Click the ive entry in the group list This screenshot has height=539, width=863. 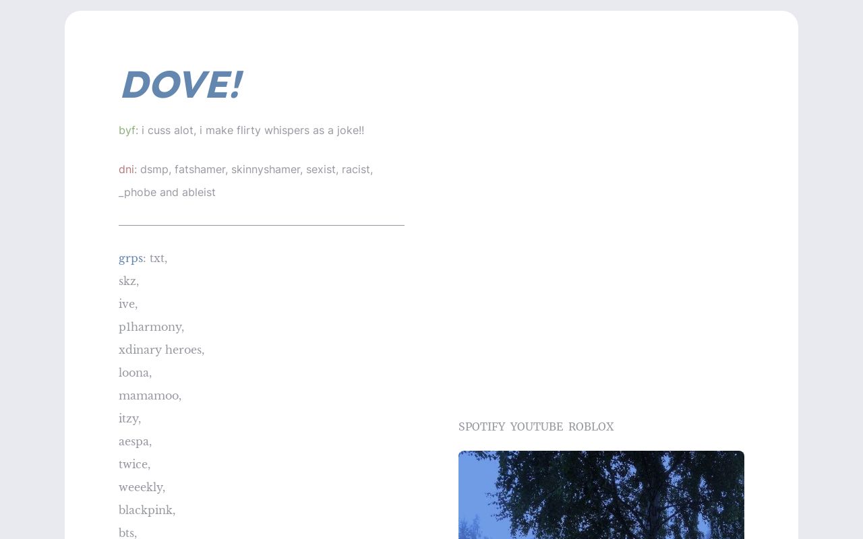click(127, 305)
